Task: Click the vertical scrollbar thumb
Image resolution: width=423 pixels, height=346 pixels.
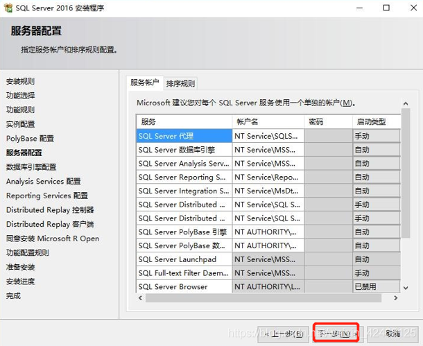Action: 406,173
